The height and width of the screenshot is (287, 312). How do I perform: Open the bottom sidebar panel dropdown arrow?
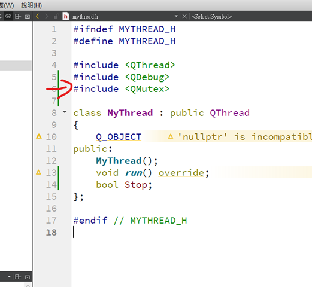(x=9, y=277)
